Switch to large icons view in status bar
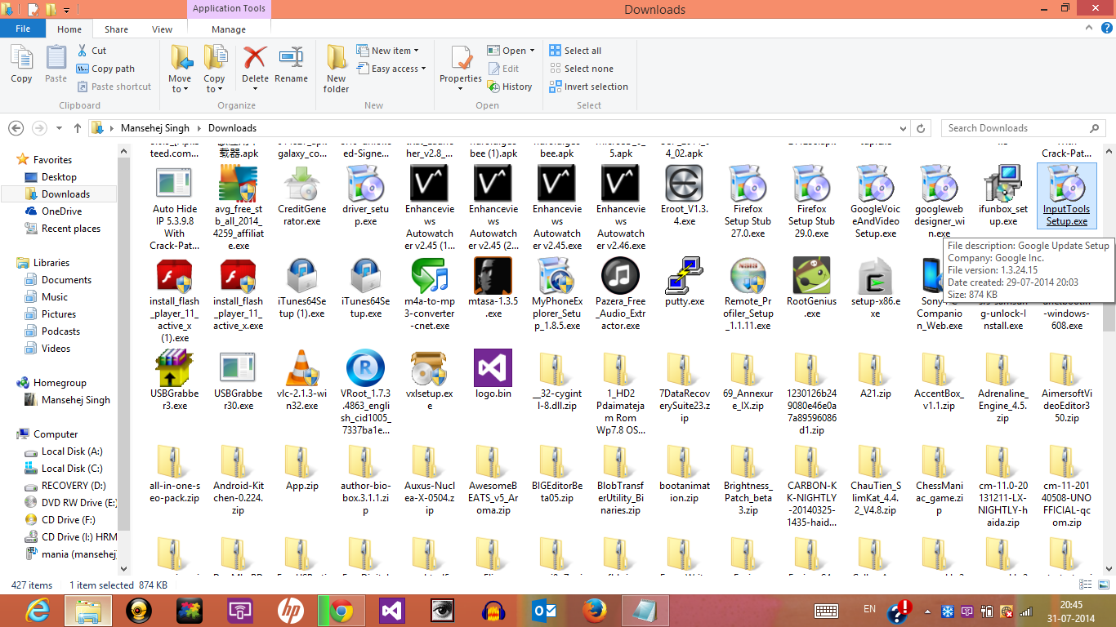 point(1102,585)
